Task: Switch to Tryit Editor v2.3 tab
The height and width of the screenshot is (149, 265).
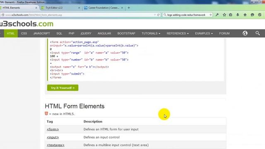Action: point(60,8)
